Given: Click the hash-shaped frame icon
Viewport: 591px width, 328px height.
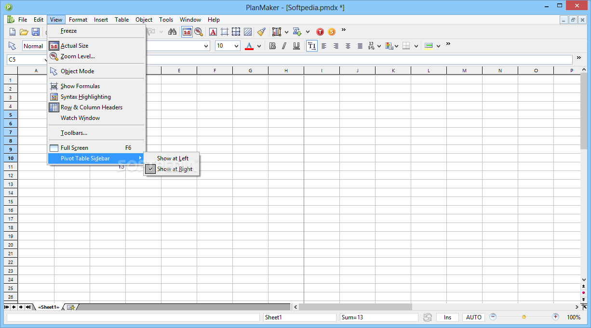Looking at the screenshot, I should tap(225, 32).
